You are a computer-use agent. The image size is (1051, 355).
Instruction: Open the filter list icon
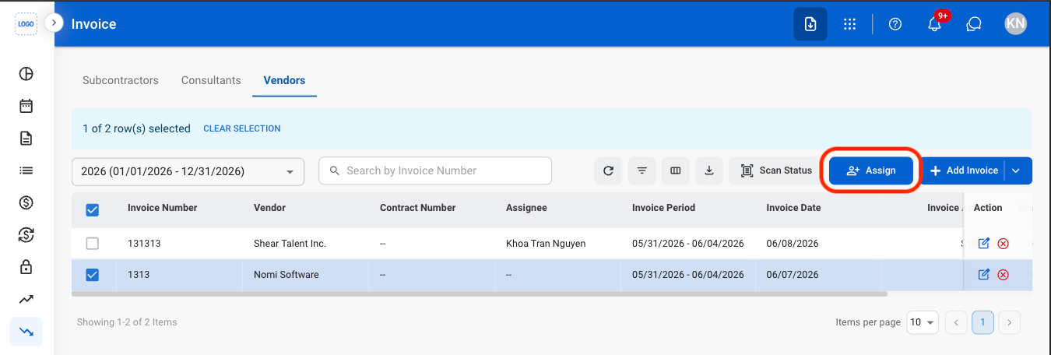click(x=641, y=170)
